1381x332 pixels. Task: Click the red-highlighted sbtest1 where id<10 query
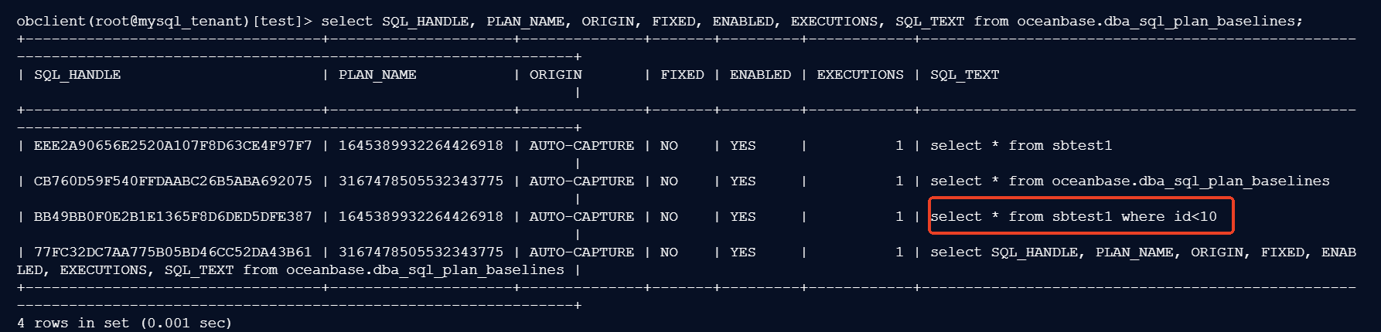1073,217
